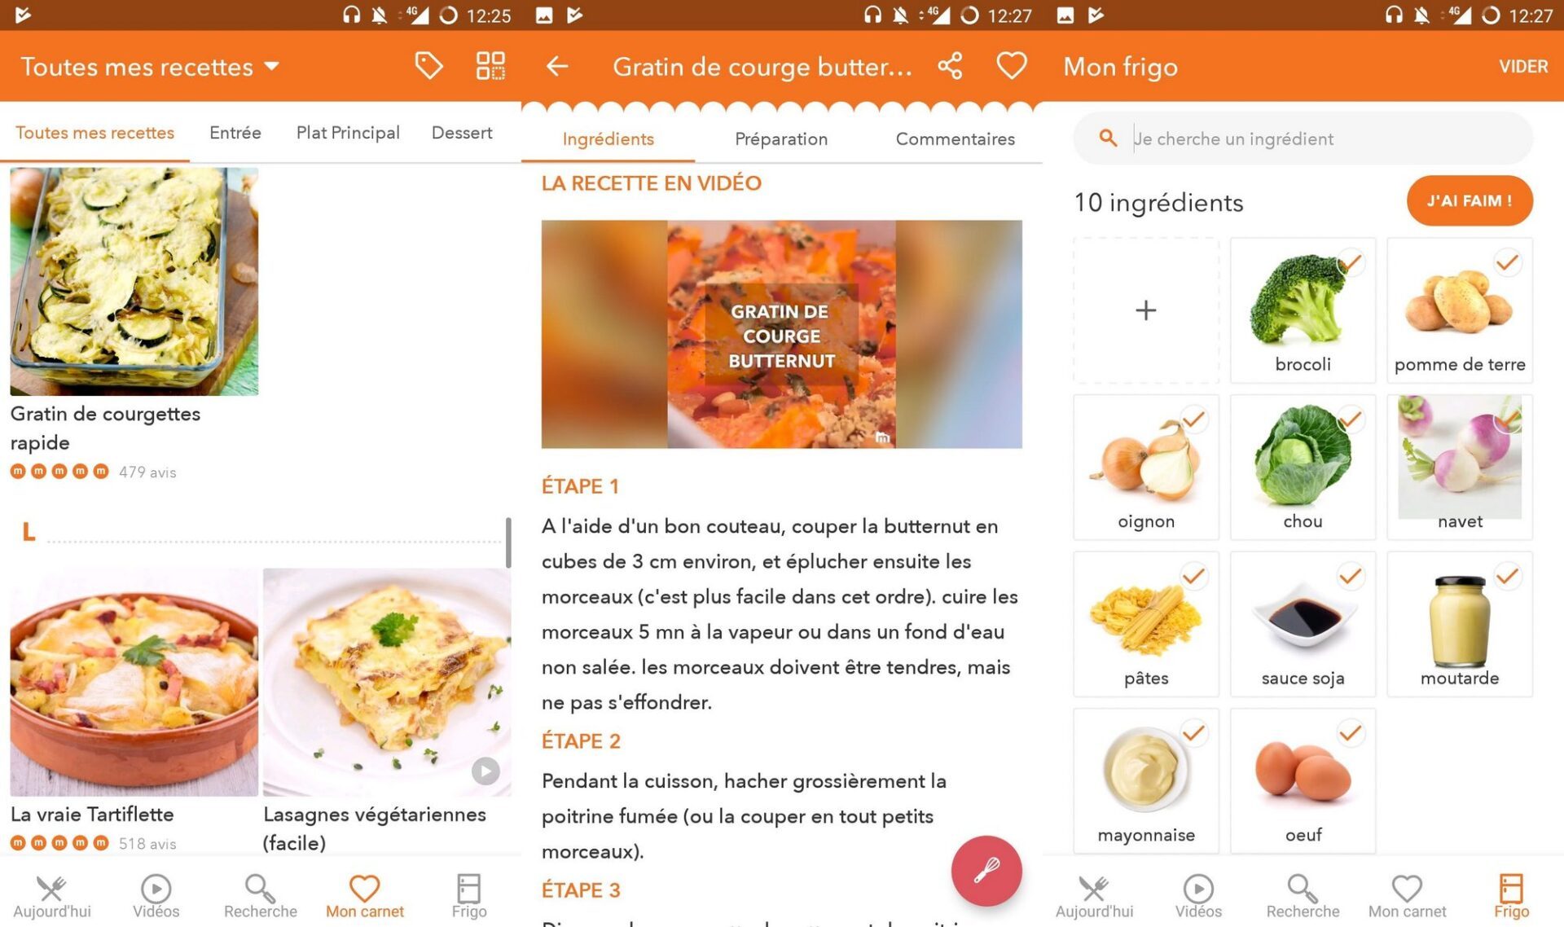Viewport: 1564px width, 927px height.
Task: Go back with the arrow icon
Action: [x=557, y=66]
